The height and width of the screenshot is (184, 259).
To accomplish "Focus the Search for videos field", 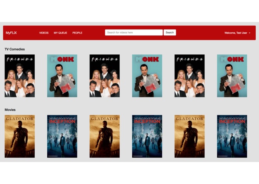I will tap(134, 32).
